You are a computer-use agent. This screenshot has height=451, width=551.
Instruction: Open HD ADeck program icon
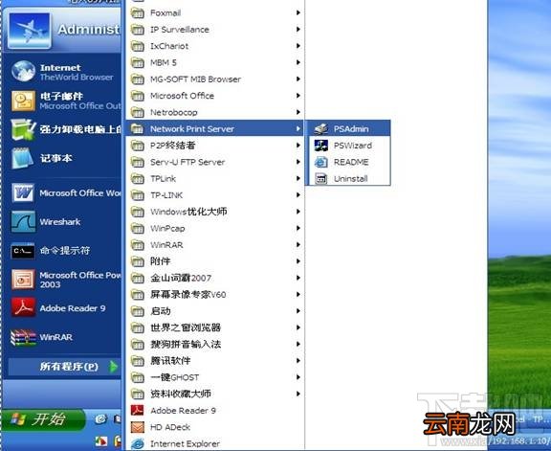click(138, 427)
